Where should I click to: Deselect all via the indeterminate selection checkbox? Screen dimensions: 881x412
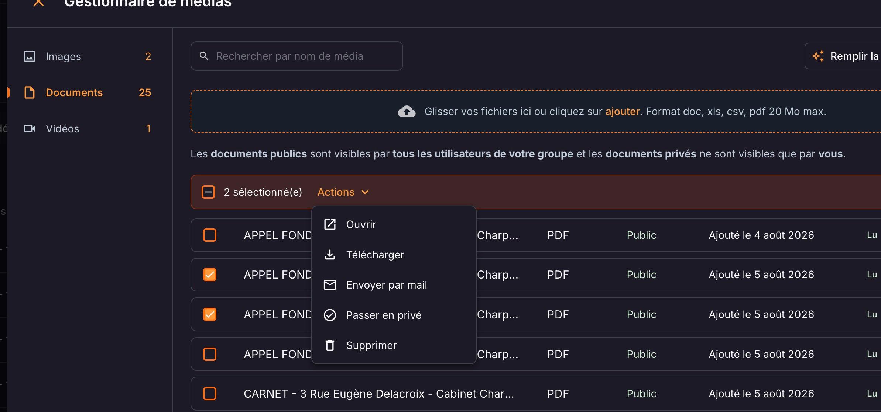208,192
